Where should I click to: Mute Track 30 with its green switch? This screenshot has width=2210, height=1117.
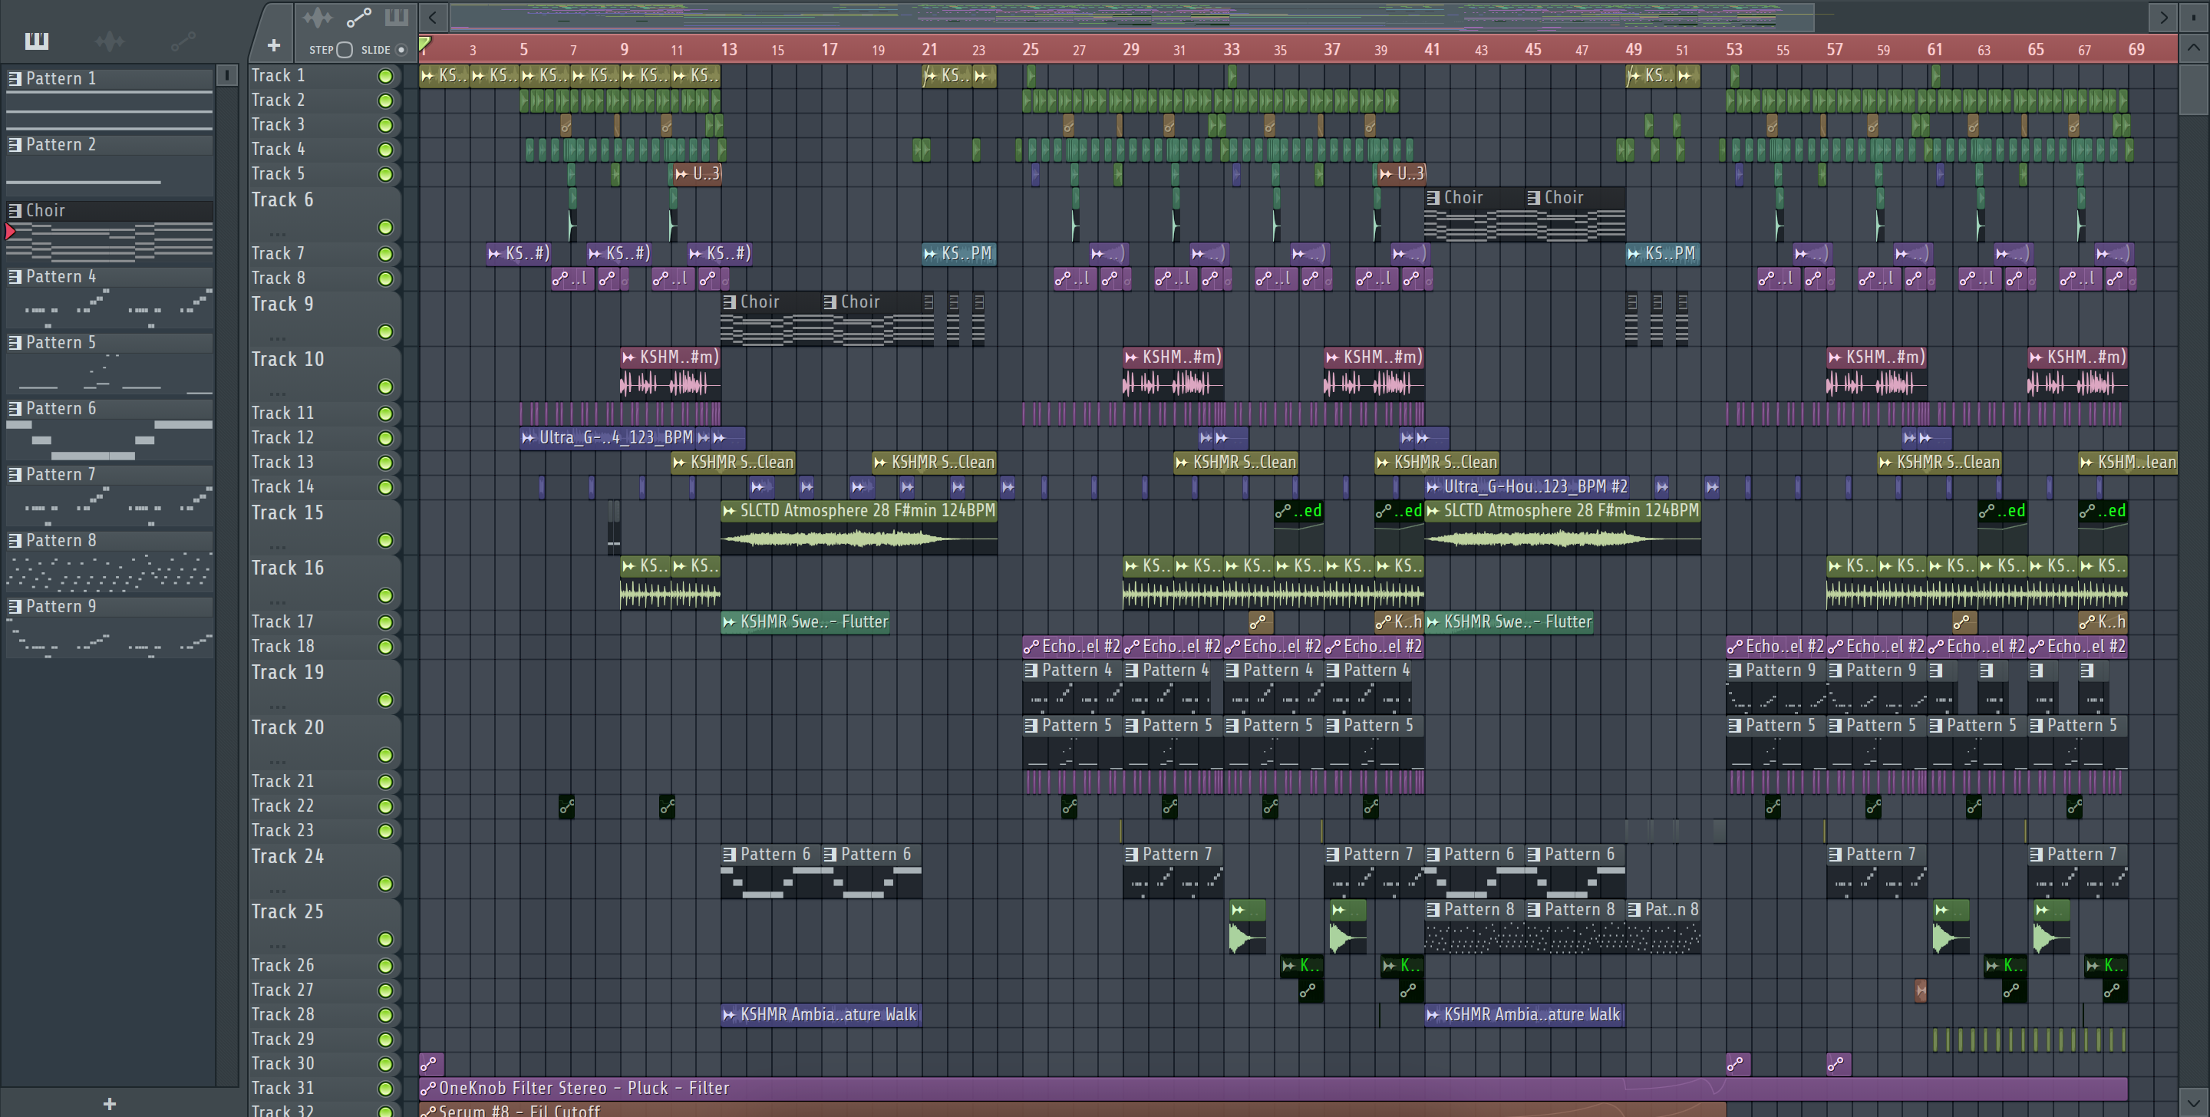coord(386,1065)
